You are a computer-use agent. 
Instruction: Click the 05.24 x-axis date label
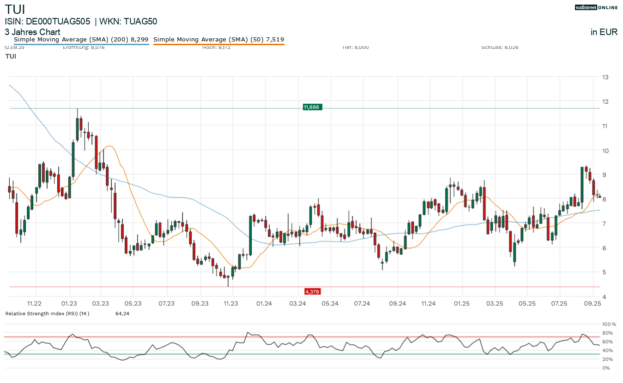pyautogui.click(x=330, y=303)
